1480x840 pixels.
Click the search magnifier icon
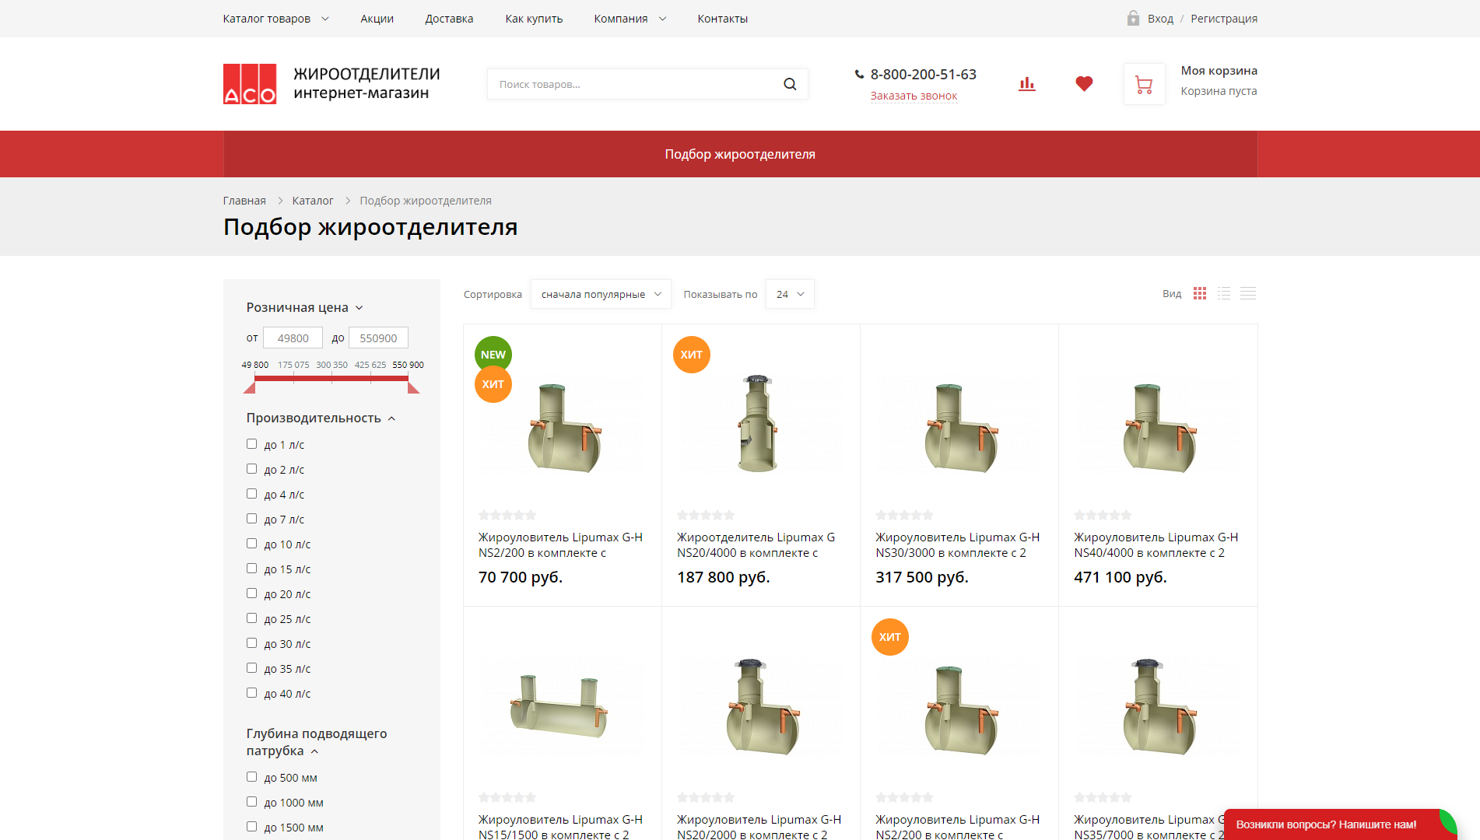pos(790,84)
